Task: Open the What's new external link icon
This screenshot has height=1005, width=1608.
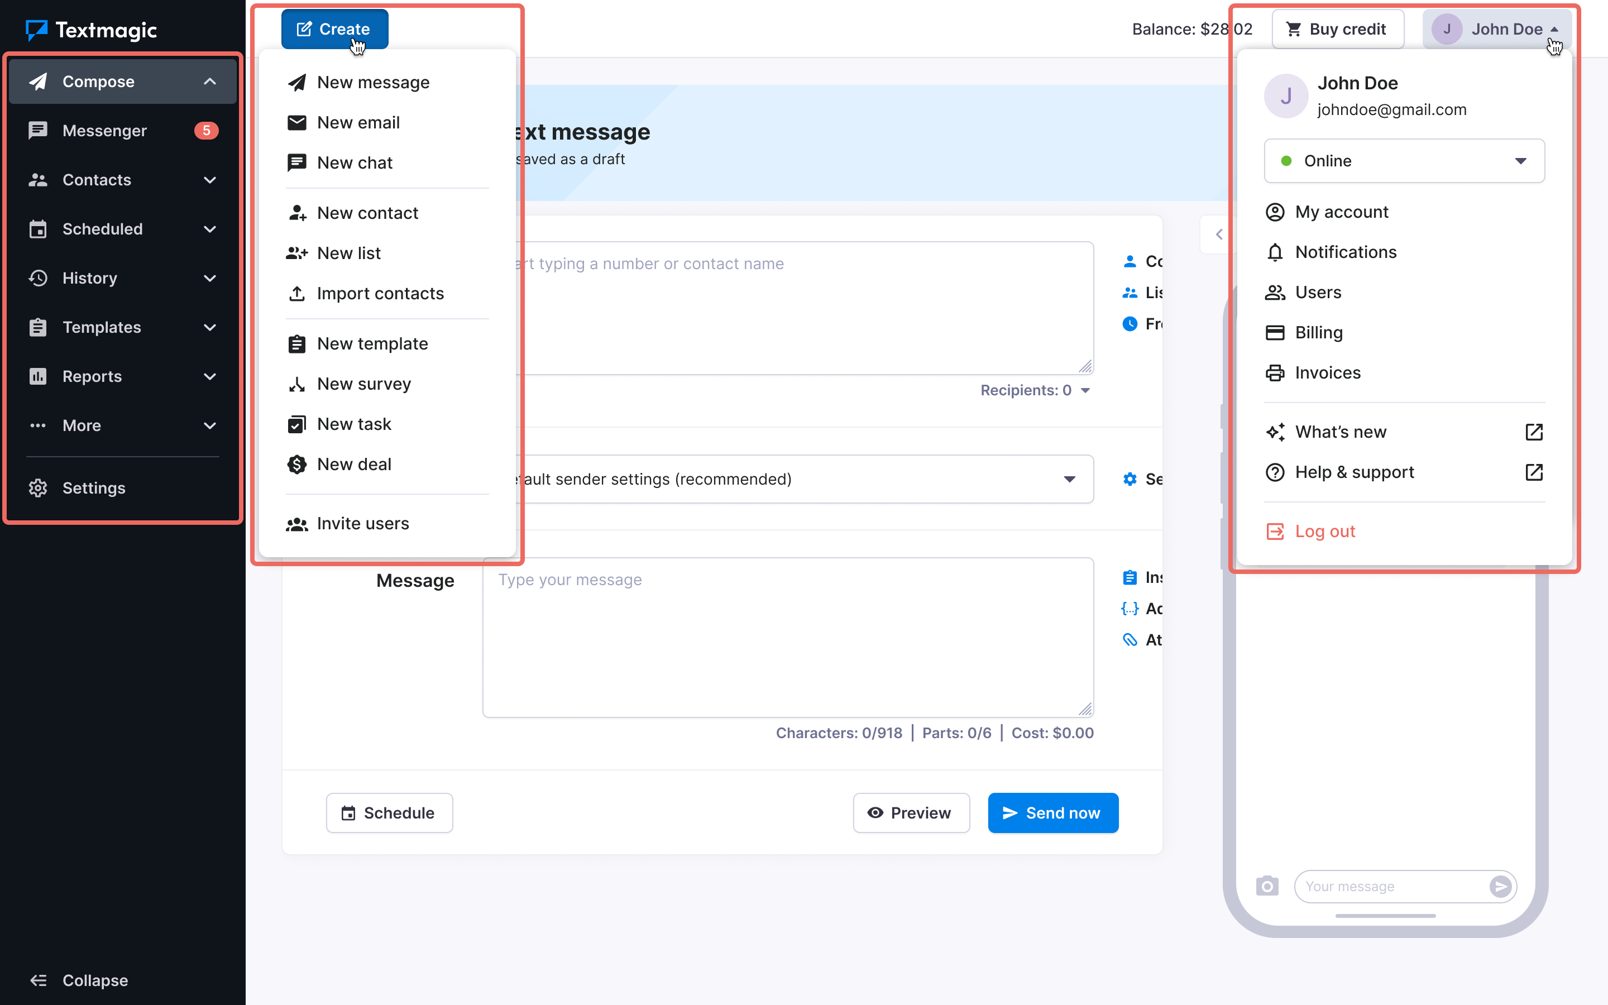Action: tap(1534, 432)
